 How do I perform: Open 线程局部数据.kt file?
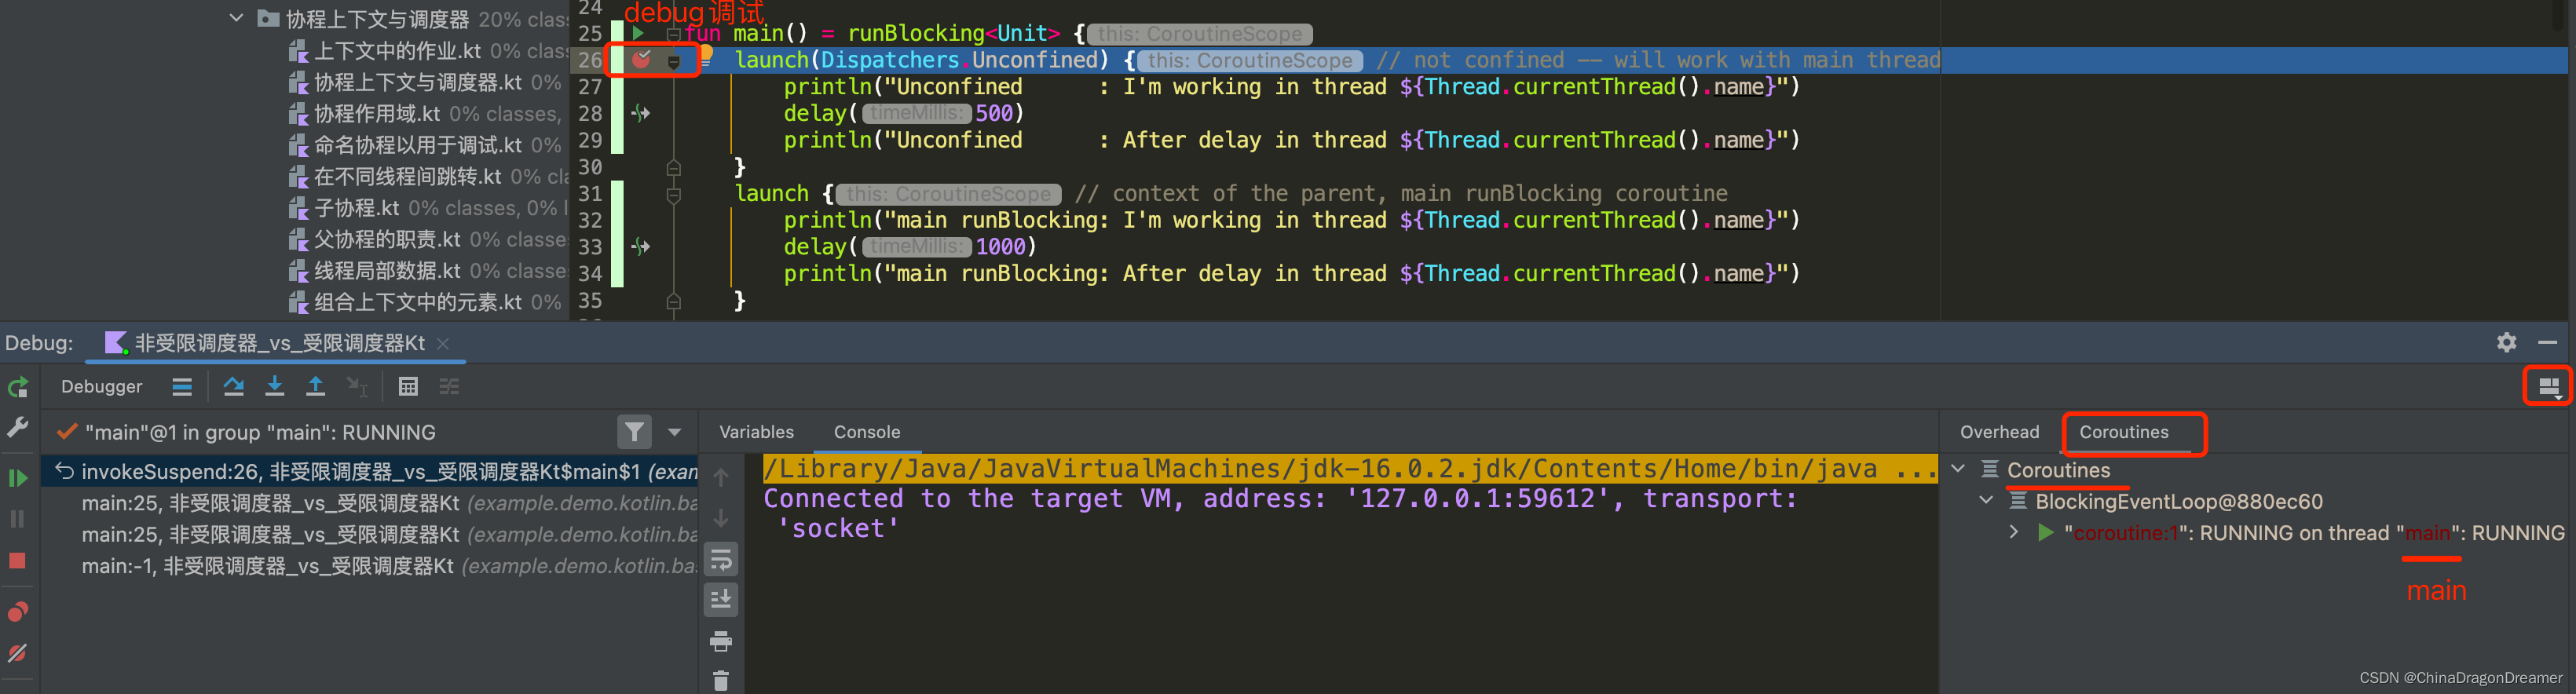[387, 270]
